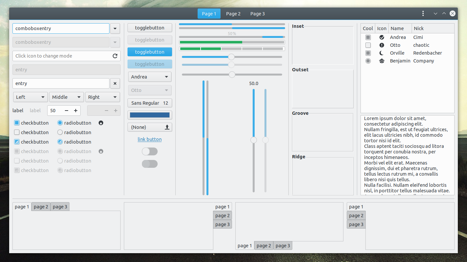
Task: Click the blue color chooser swatch
Action: pyautogui.click(x=150, y=115)
